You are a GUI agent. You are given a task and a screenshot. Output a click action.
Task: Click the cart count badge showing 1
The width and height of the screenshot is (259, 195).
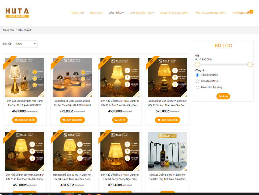(x=251, y=12)
